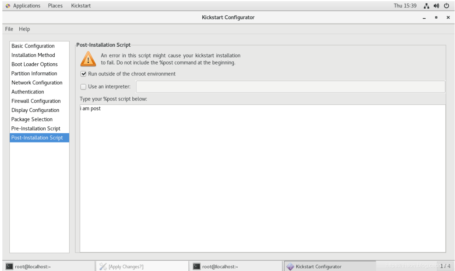The image size is (455, 271).
Task: Click the 'i am post' script text
Action: click(90, 108)
